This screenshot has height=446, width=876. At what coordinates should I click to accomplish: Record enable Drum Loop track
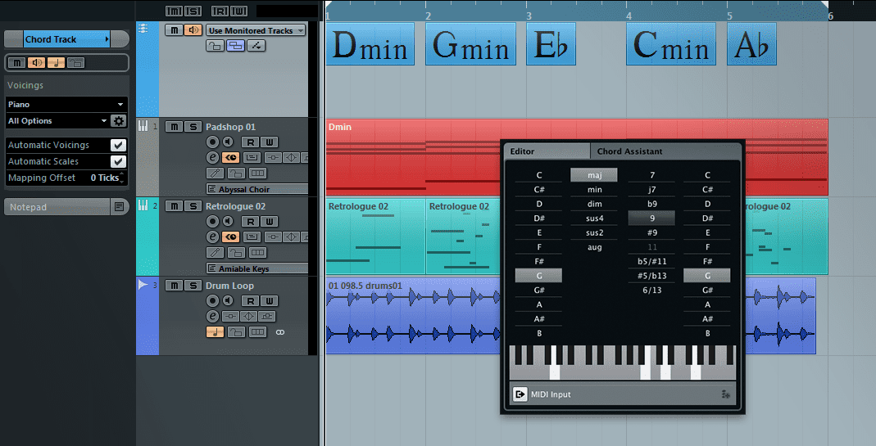212,301
